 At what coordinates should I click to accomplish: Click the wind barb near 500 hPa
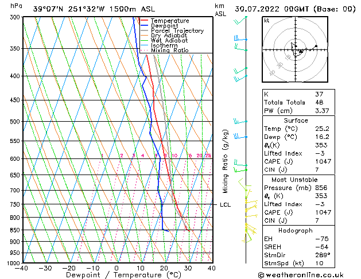point(240,121)
